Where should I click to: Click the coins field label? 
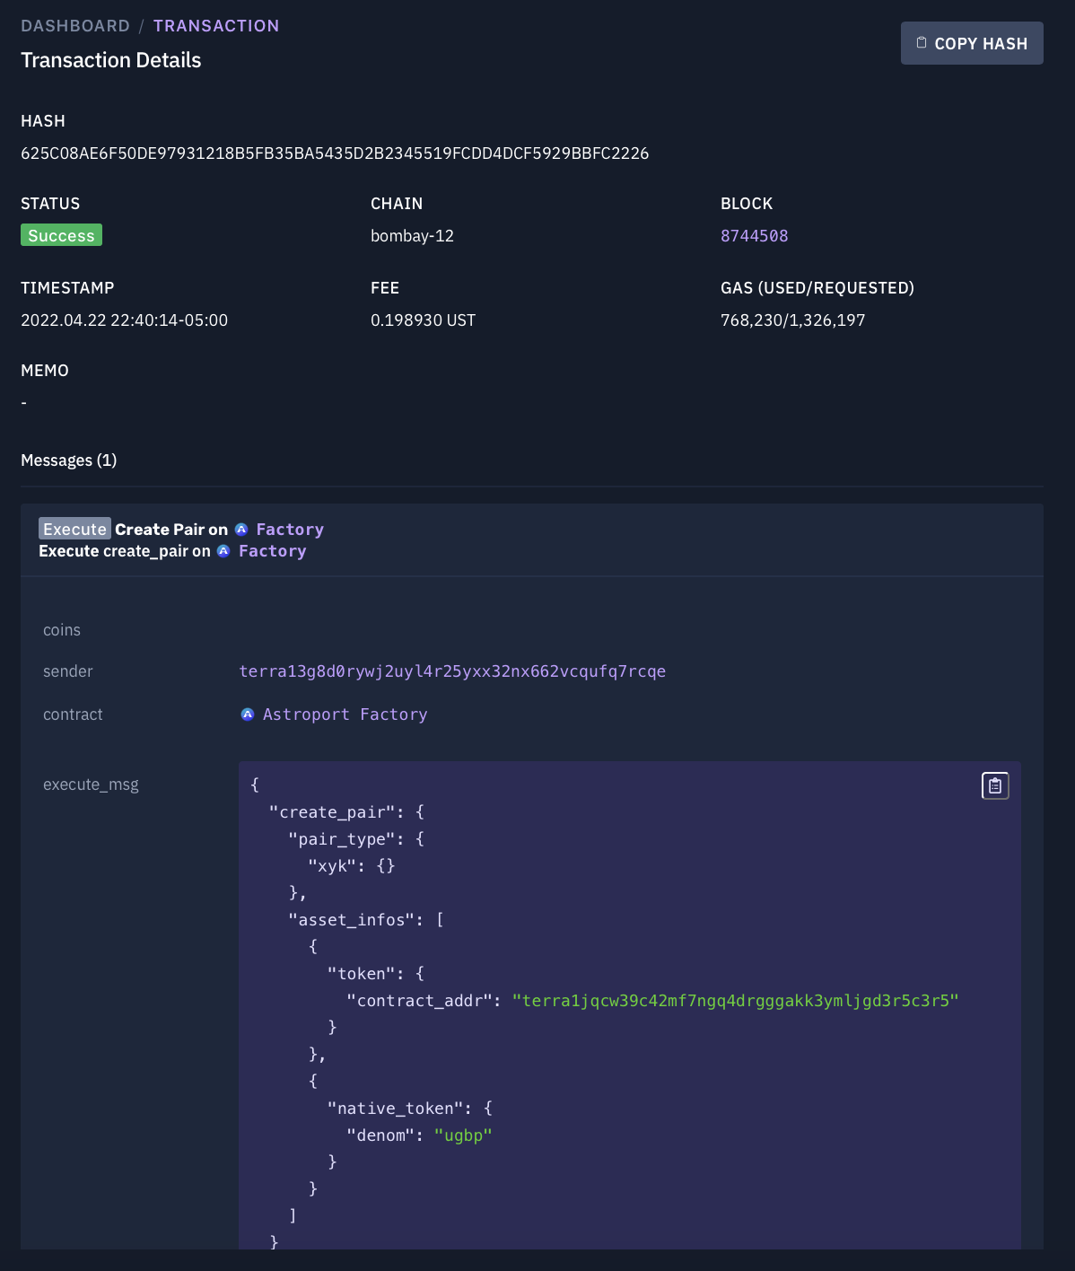tap(62, 630)
